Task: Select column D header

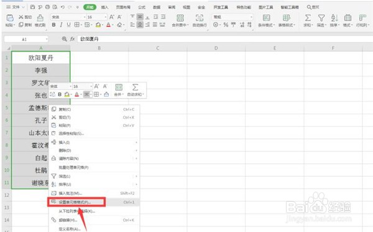Action: 216,48
